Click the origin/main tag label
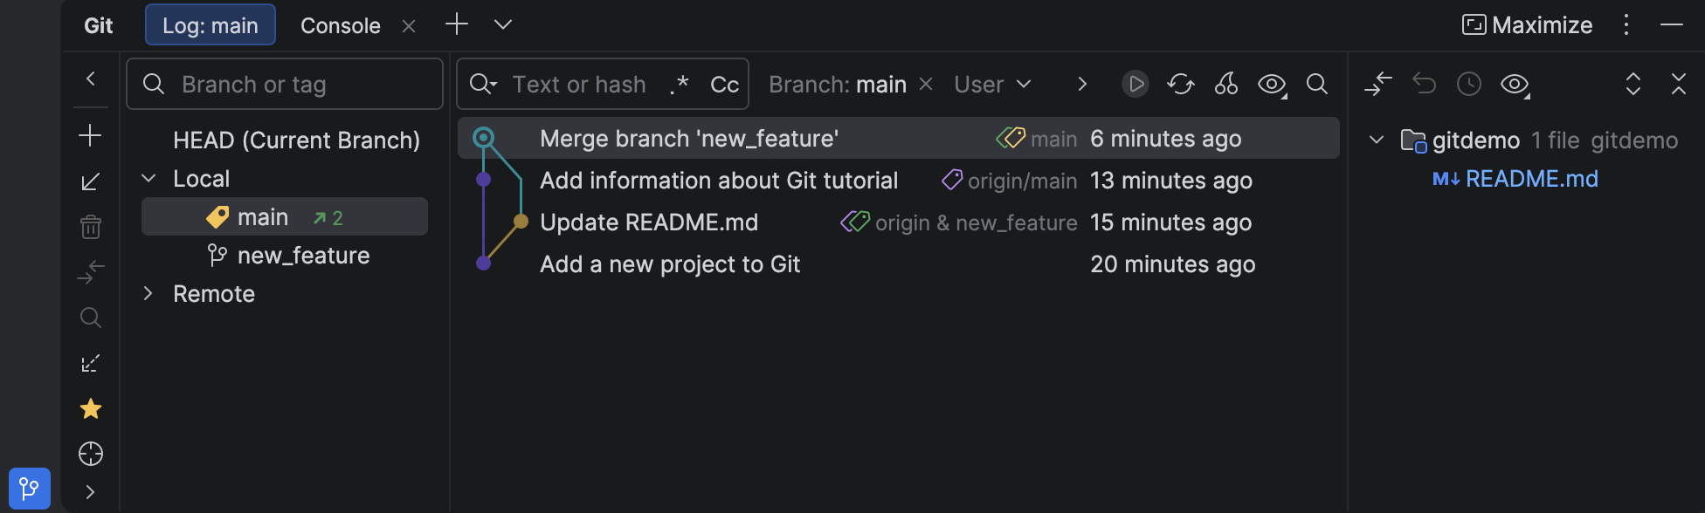 [x=1010, y=181]
